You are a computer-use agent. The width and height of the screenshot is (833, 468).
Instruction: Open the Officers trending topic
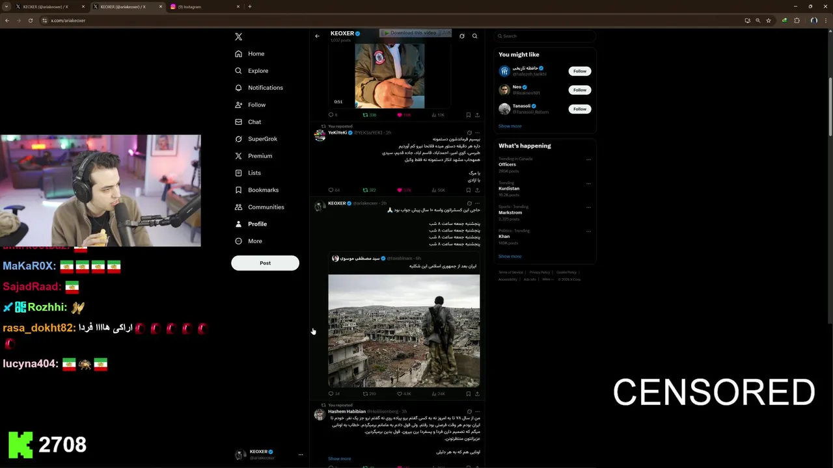pyautogui.click(x=507, y=164)
